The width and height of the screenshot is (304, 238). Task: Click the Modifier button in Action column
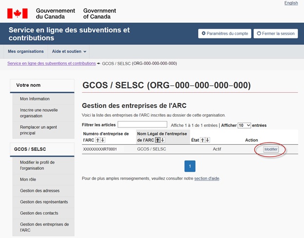[271, 149]
